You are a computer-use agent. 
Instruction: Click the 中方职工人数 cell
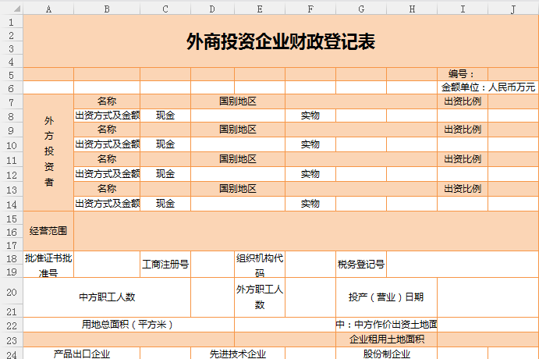[x=107, y=297]
